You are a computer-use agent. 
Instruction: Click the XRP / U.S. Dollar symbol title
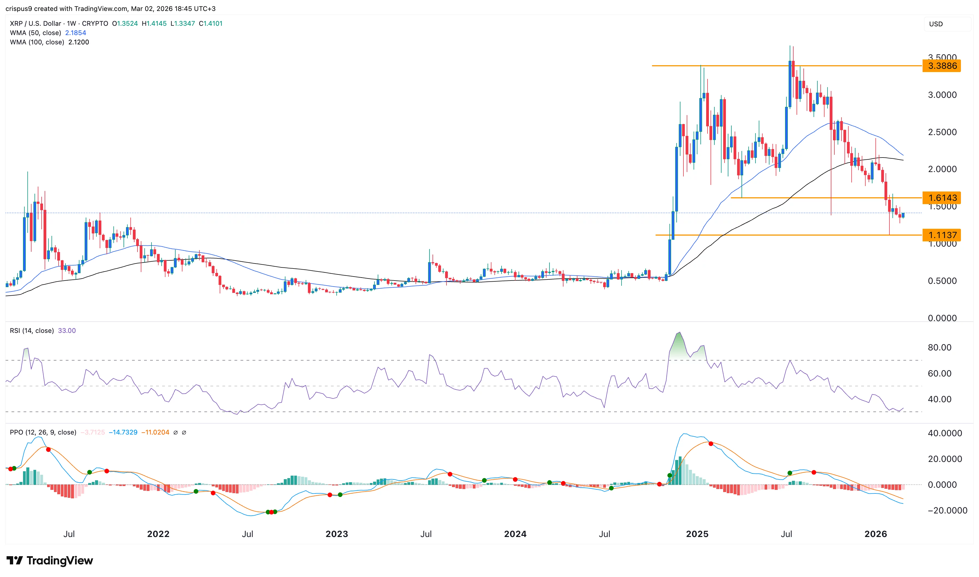point(35,24)
